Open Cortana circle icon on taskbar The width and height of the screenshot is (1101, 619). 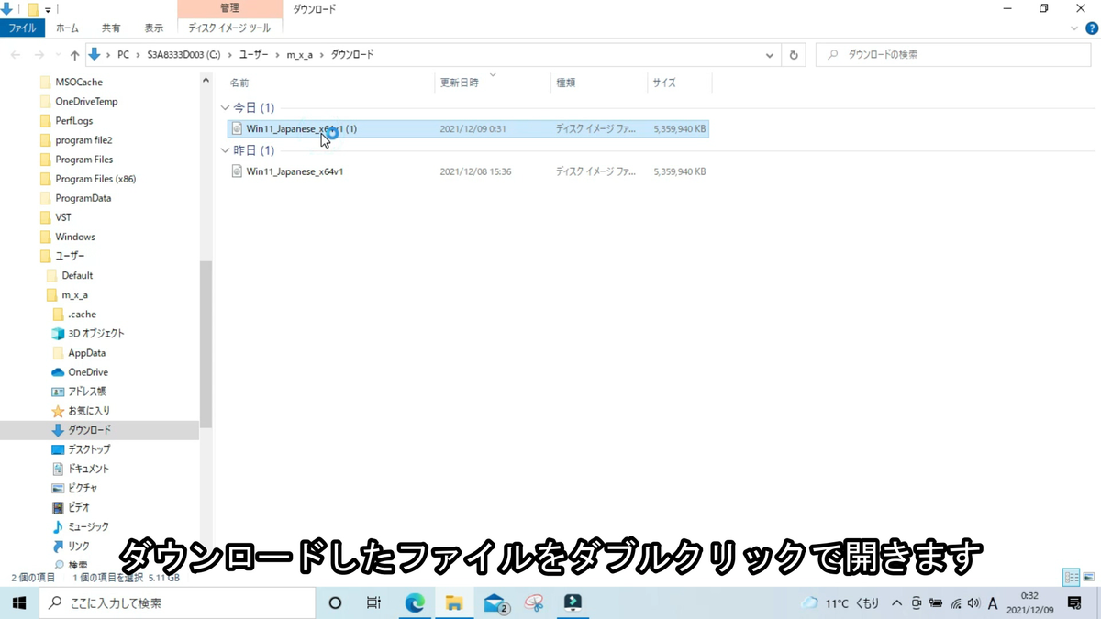[335, 602]
